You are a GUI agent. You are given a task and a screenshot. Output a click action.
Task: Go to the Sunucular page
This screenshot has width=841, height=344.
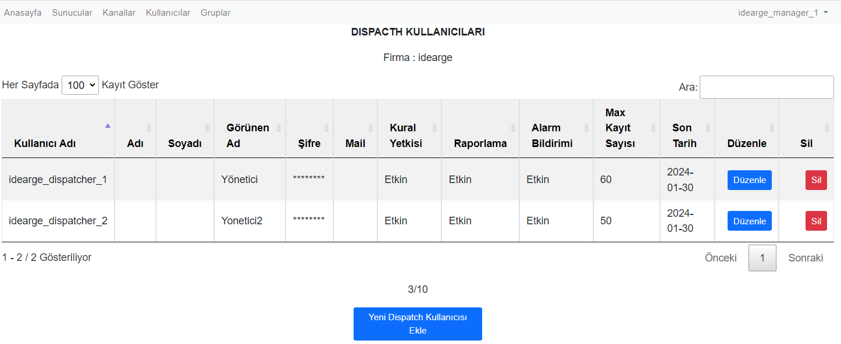click(72, 13)
